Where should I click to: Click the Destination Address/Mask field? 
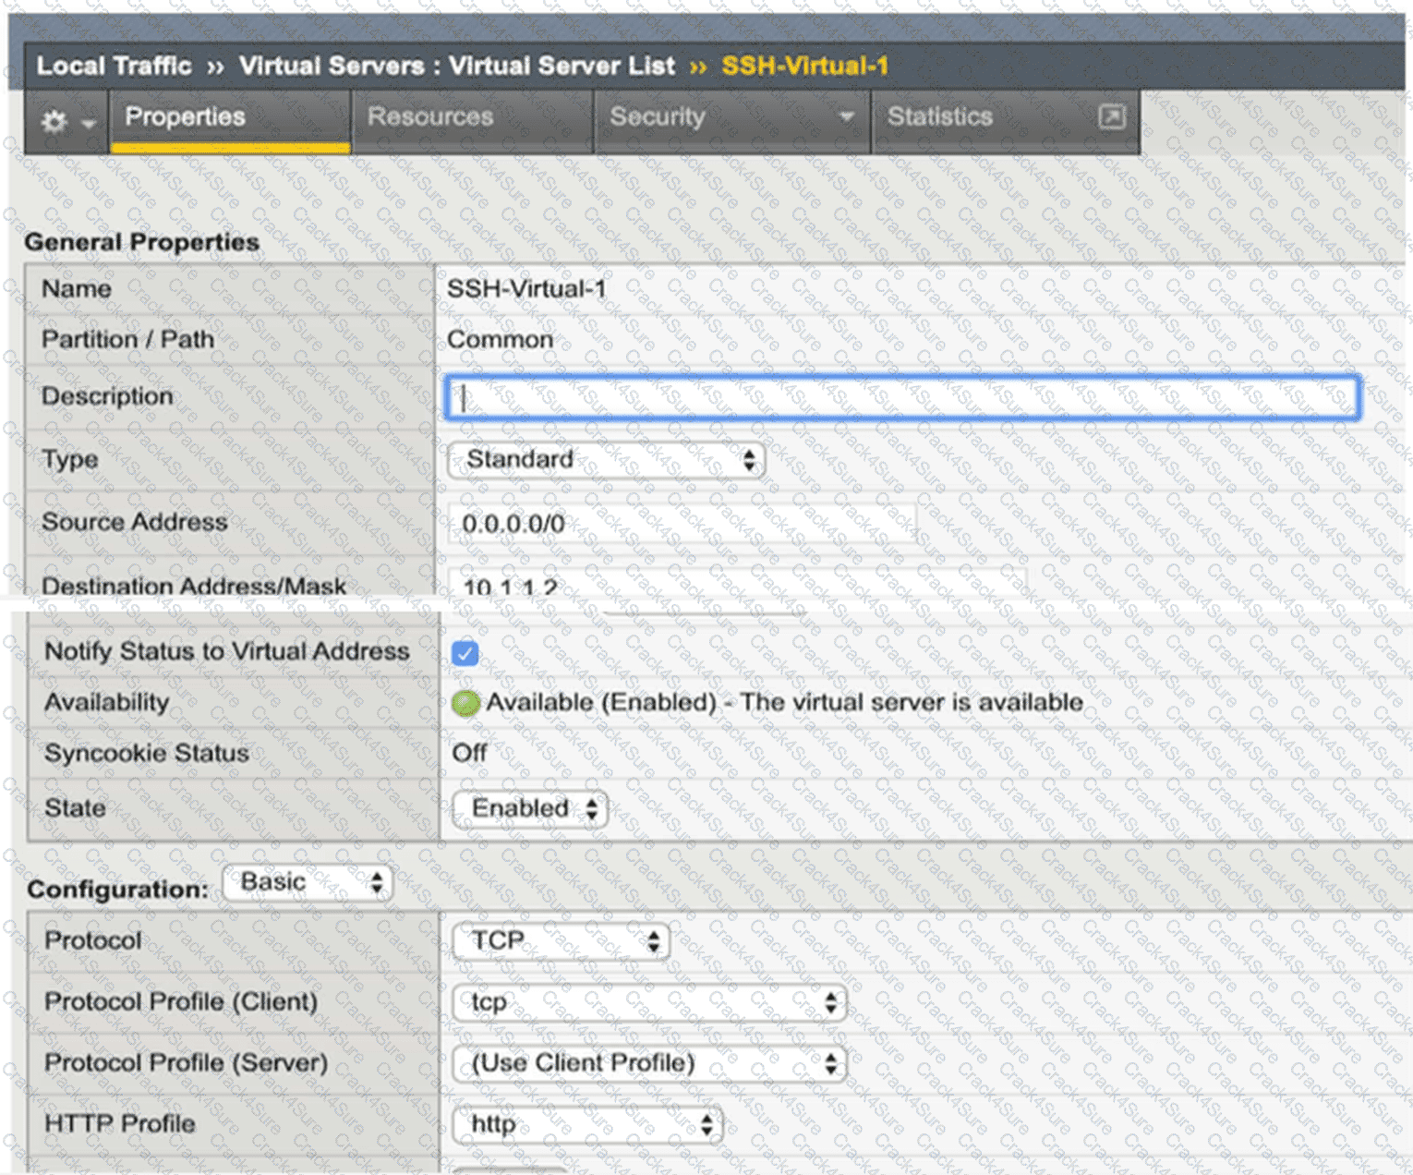tap(737, 582)
